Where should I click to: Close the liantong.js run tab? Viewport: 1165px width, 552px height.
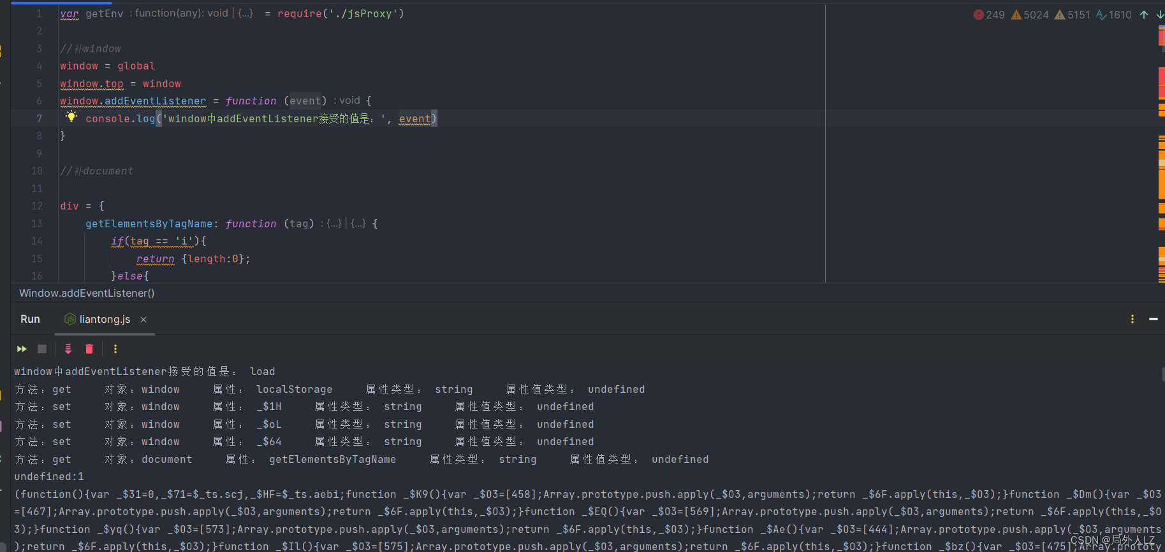143,320
